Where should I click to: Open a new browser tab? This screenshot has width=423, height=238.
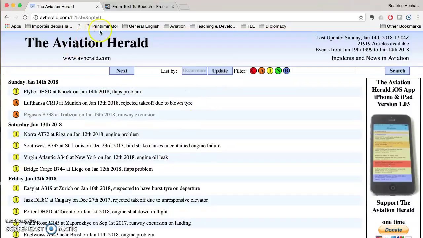184,7
